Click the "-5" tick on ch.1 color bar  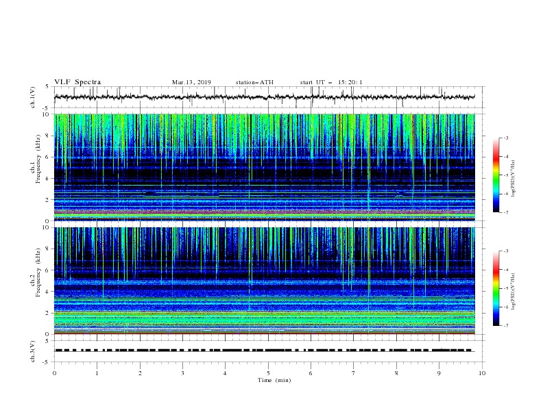tap(505, 175)
